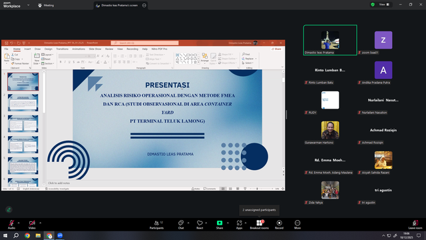Open the Nitro PDF Pro tab
This screenshot has width=426, height=240.
tap(160, 49)
